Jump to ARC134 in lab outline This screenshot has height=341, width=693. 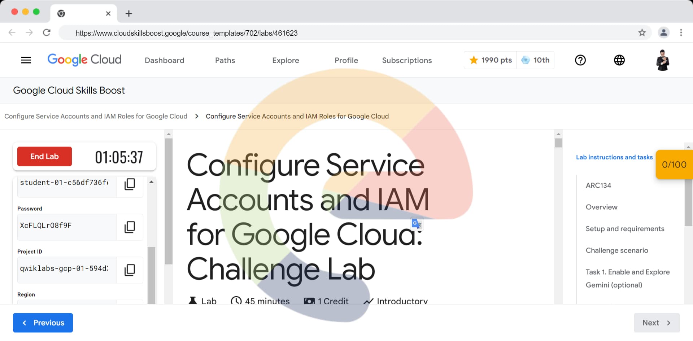coord(598,185)
